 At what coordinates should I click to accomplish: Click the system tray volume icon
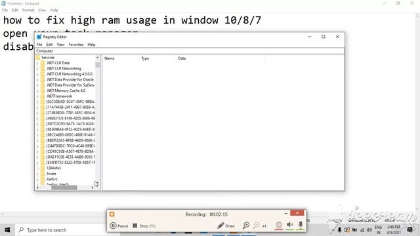(369, 230)
